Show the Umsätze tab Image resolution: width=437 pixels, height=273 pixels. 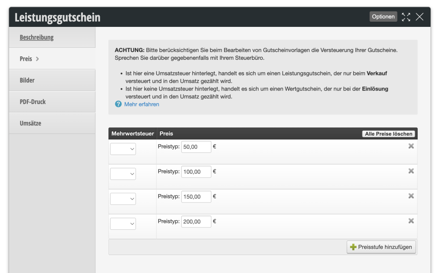30,123
